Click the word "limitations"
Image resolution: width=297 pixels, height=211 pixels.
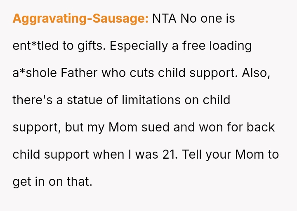(x=151, y=100)
